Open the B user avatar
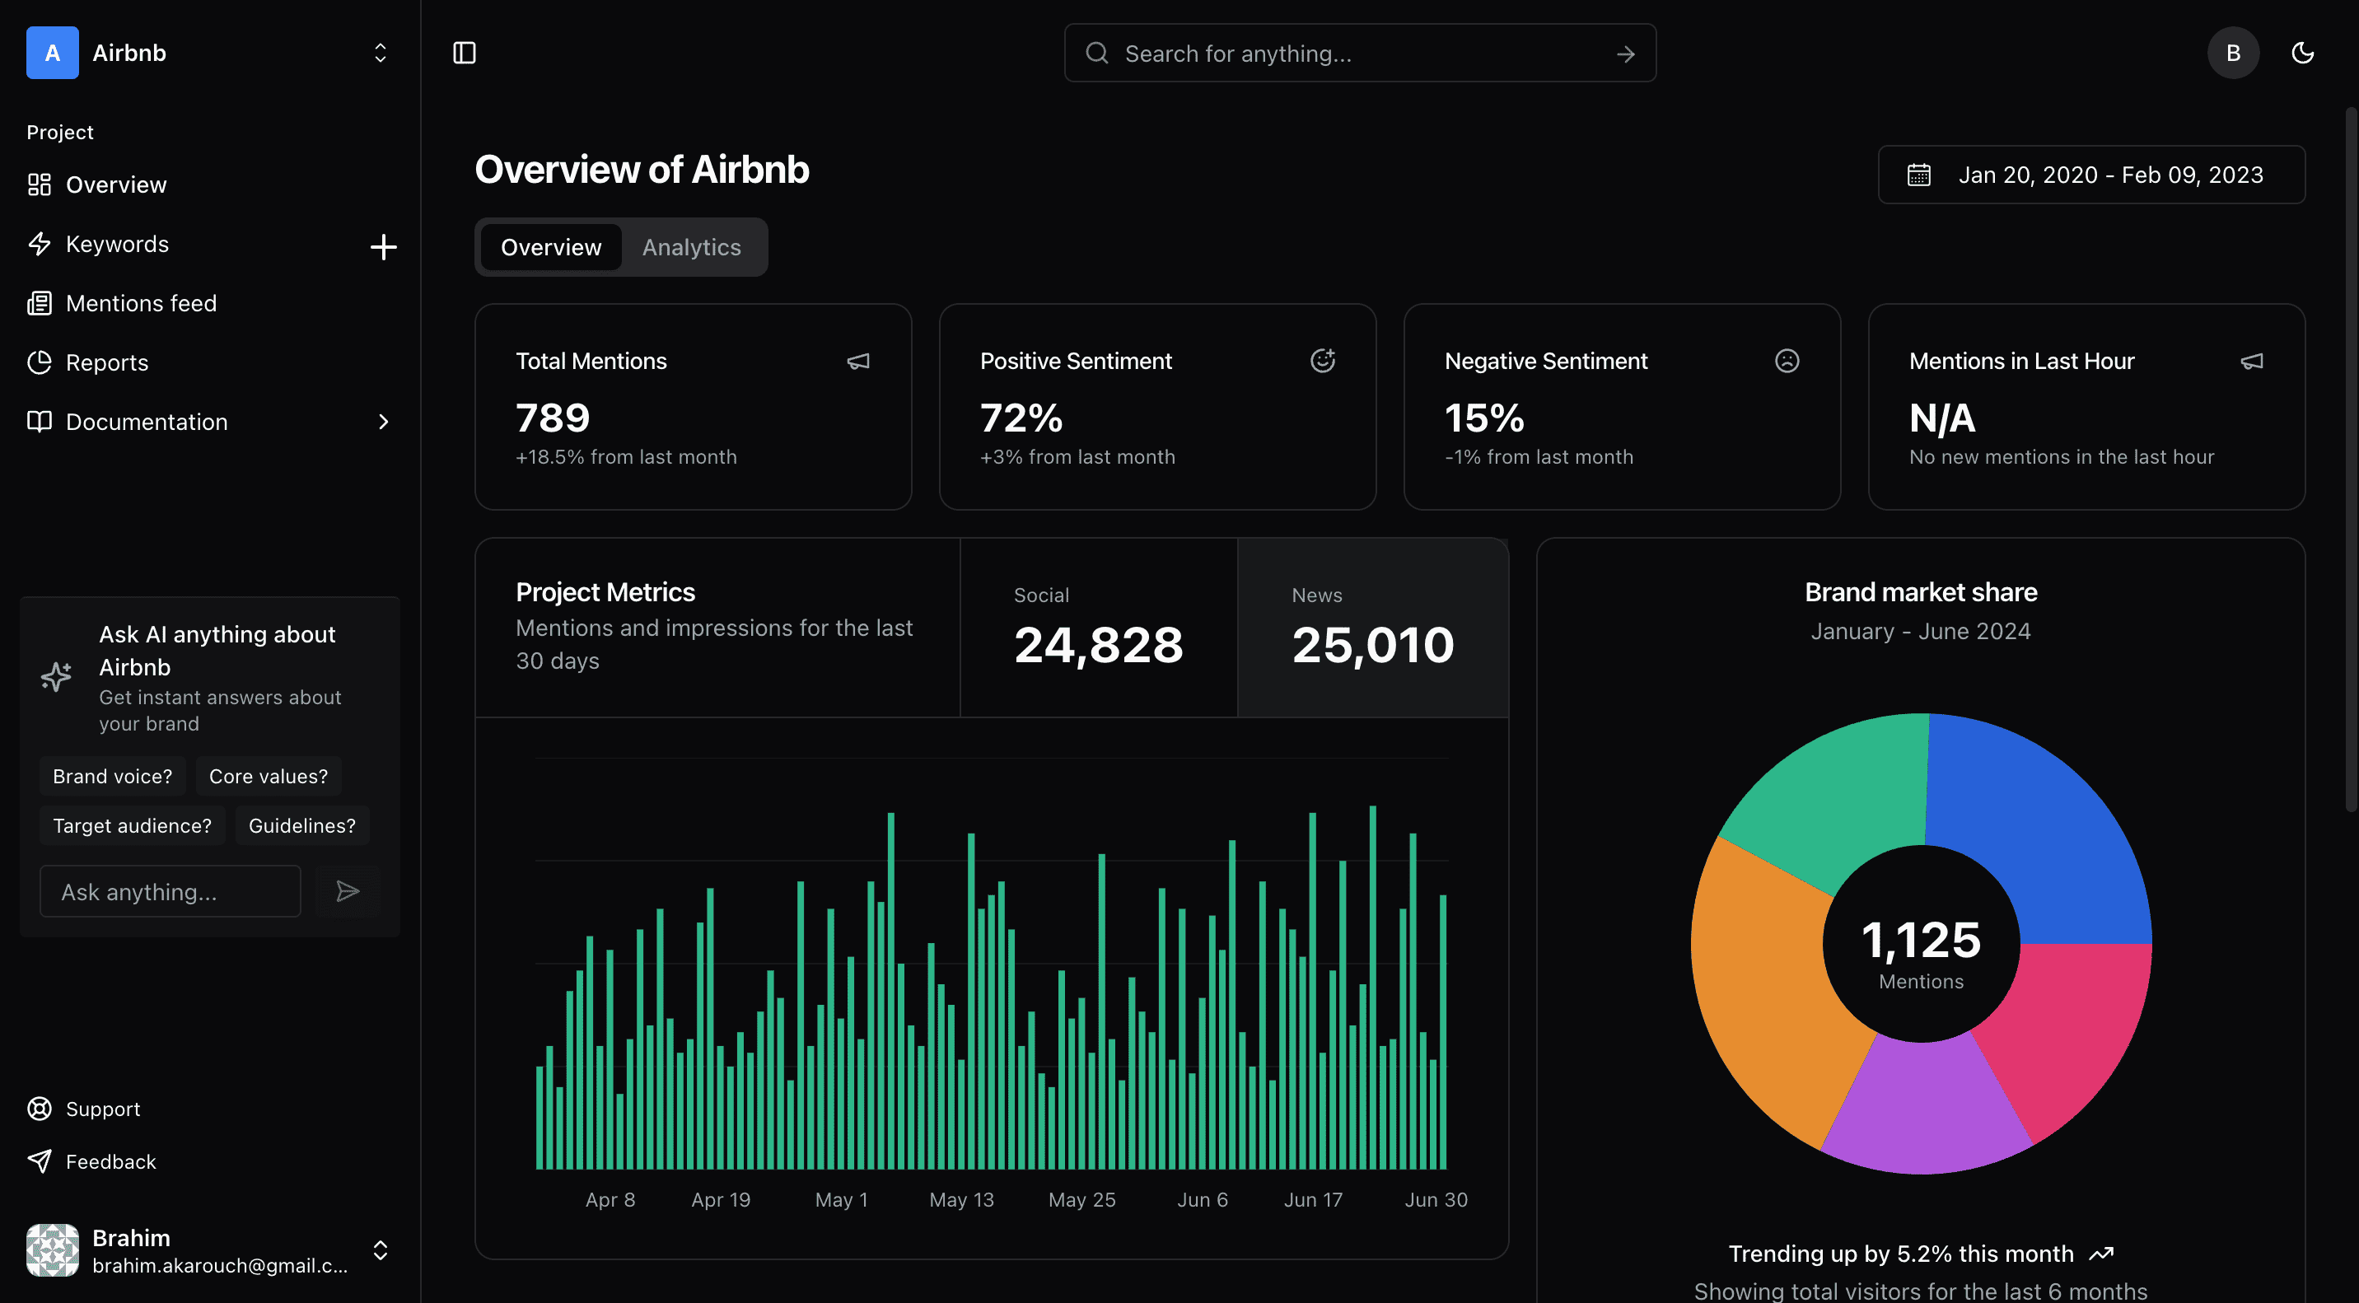This screenshot has width=2359, height=1303. pos(2233,53)
